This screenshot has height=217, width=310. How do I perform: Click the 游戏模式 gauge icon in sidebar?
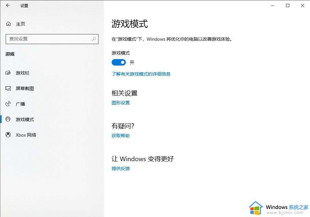pos(8,119)
